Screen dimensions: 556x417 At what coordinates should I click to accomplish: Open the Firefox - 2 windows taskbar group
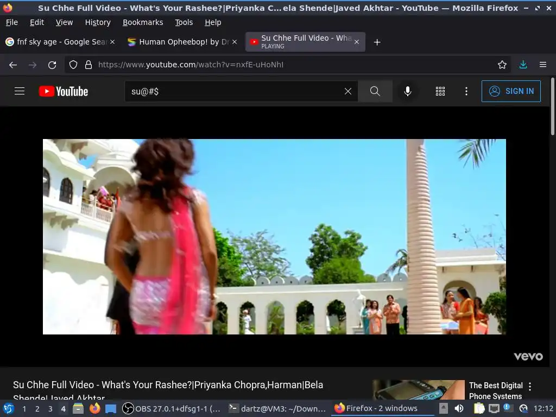coord(383,408)
